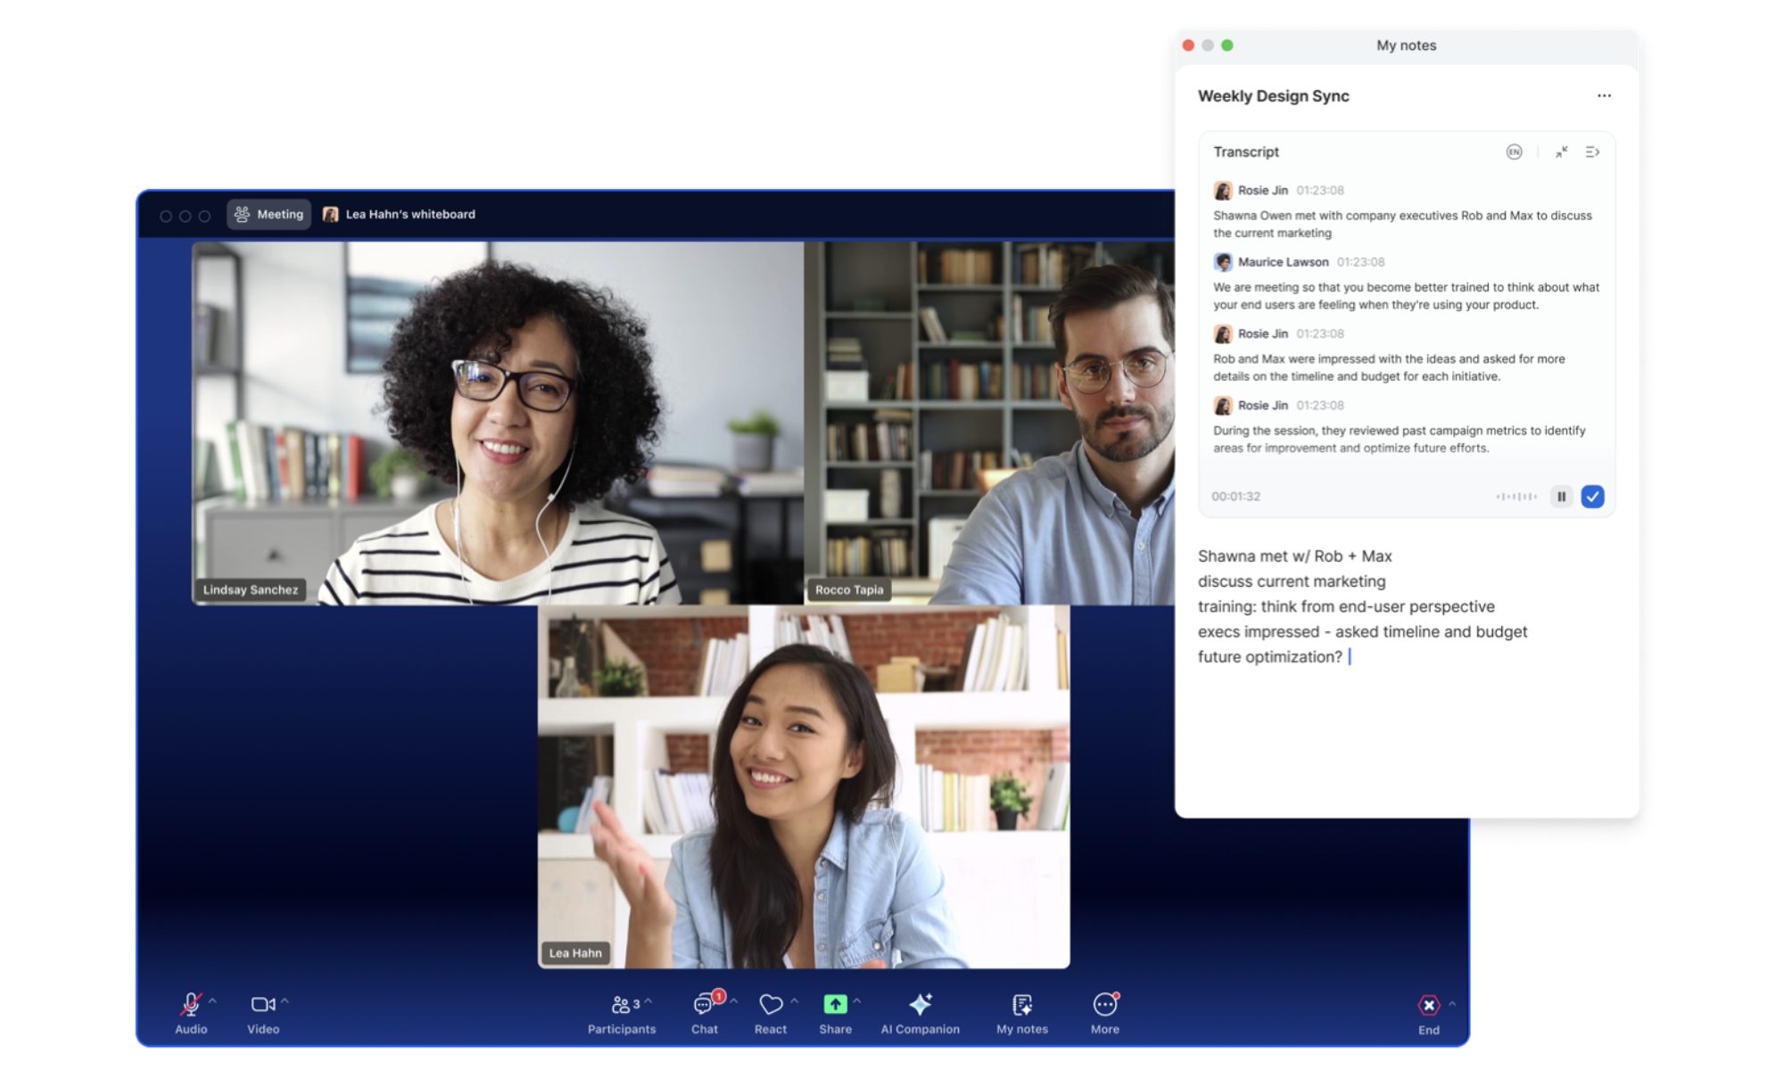Open the Chat panel
Viewport: 1784px width, 1070px height.
(x=705, y=1014)
